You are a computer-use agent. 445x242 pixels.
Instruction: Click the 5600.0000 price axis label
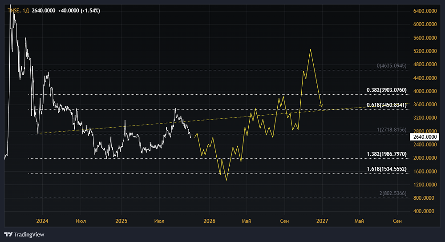pyautogui.click(x=425, y=38)
